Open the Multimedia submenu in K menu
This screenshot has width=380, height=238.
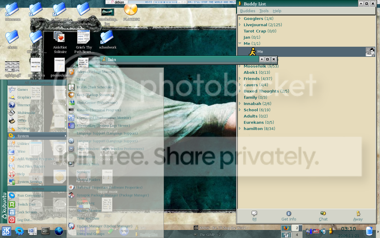[x=37, y=113]
